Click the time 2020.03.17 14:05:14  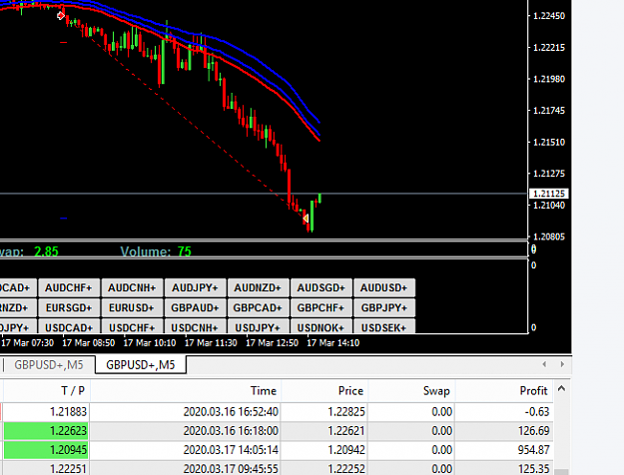click(x=231, y=450)
